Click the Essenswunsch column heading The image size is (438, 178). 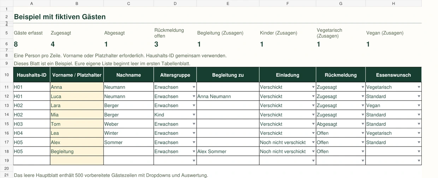[393, 75]
